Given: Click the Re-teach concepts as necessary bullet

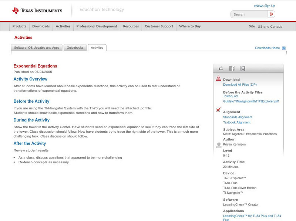Looking at the screenshot, I should pyautogui.click(x=44, y=162).
